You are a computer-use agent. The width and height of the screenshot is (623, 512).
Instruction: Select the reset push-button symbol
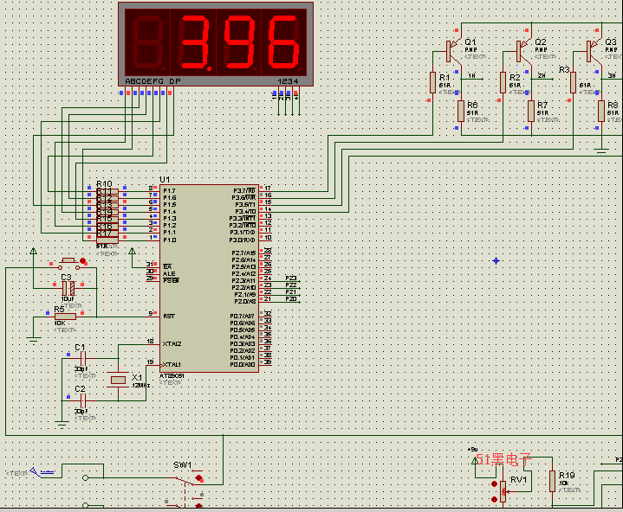pos(68,263)
